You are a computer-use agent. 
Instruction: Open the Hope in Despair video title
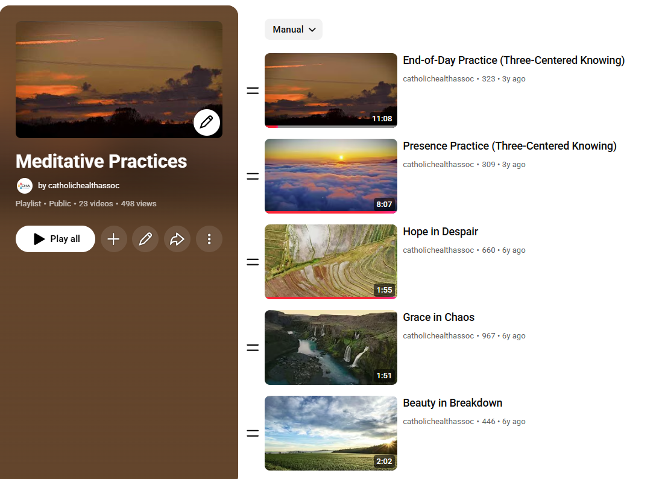(441, 232)
